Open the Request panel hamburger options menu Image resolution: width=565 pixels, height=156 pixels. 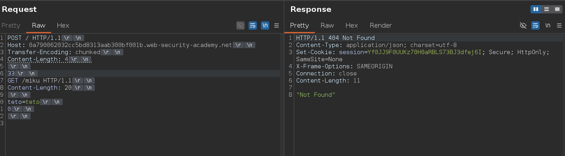tap(277, 26)
